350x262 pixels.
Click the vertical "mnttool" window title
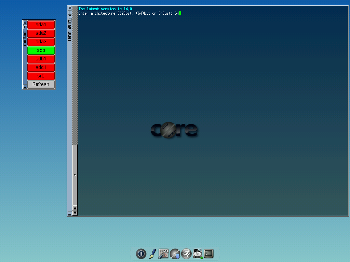click(x=25, y=38)
